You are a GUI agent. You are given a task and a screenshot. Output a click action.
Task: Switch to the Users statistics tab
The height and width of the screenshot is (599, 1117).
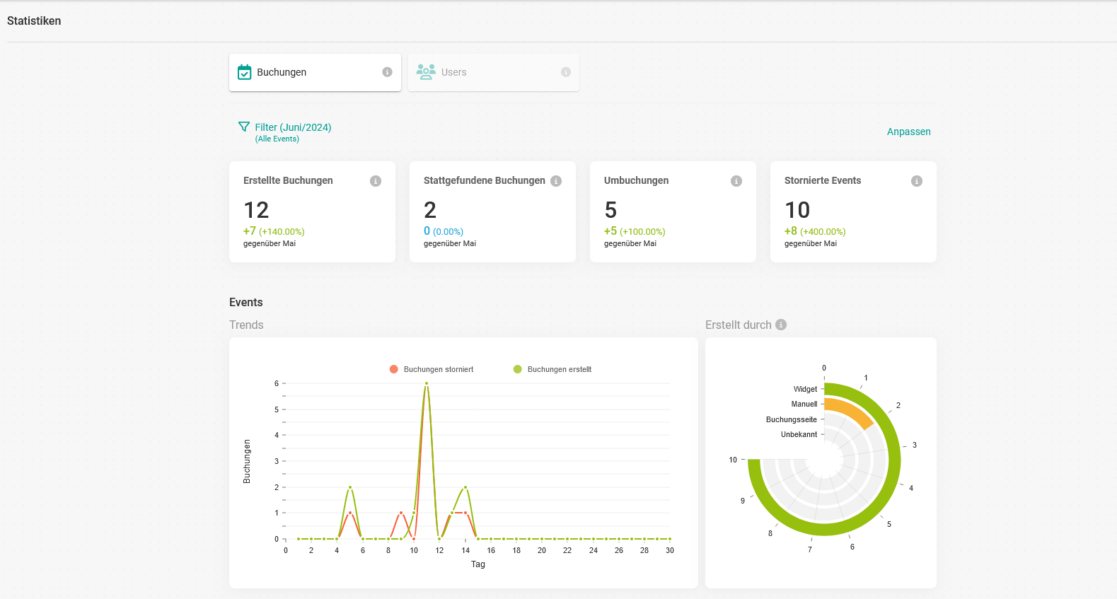pyautogui.click(x=493, y=72)
